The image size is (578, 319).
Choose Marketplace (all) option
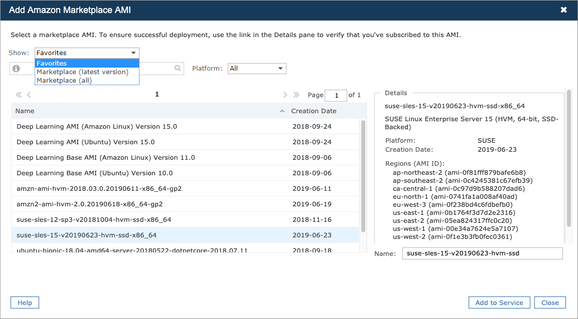click(x=87, y=80)
